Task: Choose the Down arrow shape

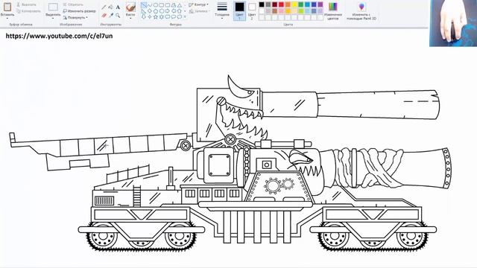Action: point(144,16)
